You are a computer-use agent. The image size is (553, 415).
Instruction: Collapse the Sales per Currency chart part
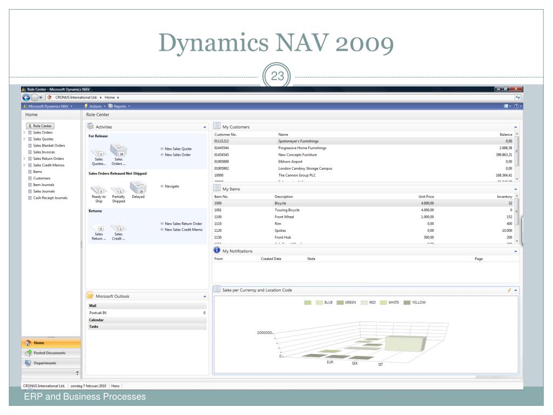pos(516,290)
